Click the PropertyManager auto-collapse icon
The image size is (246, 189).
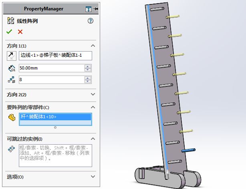tap(89, 9)
